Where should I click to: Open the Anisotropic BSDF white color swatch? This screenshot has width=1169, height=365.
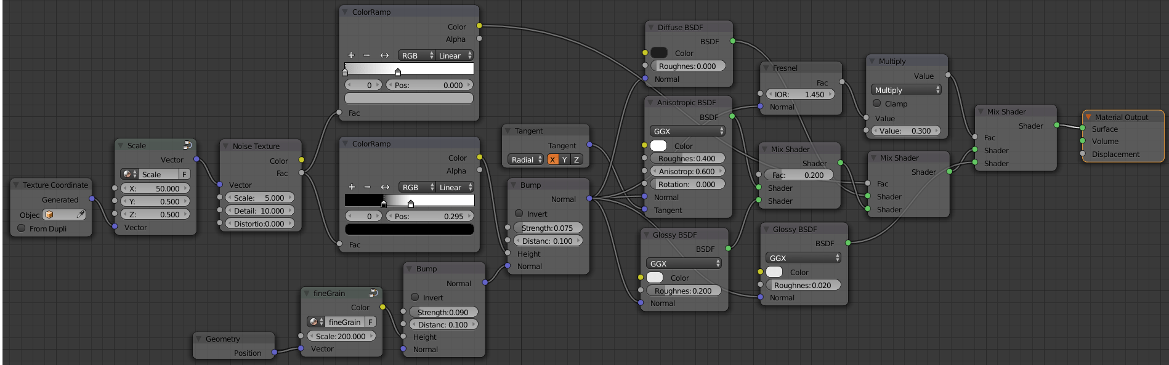[x=658, y=146]
